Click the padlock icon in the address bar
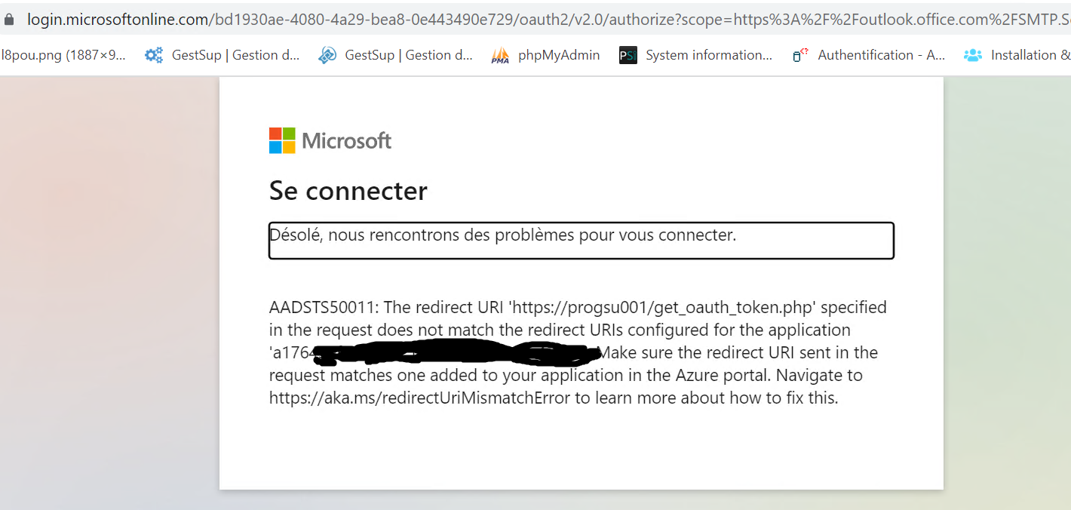 pos(8,20)
